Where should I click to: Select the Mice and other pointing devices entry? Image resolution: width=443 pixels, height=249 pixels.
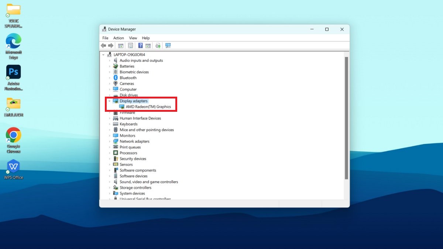pos(147,130)
